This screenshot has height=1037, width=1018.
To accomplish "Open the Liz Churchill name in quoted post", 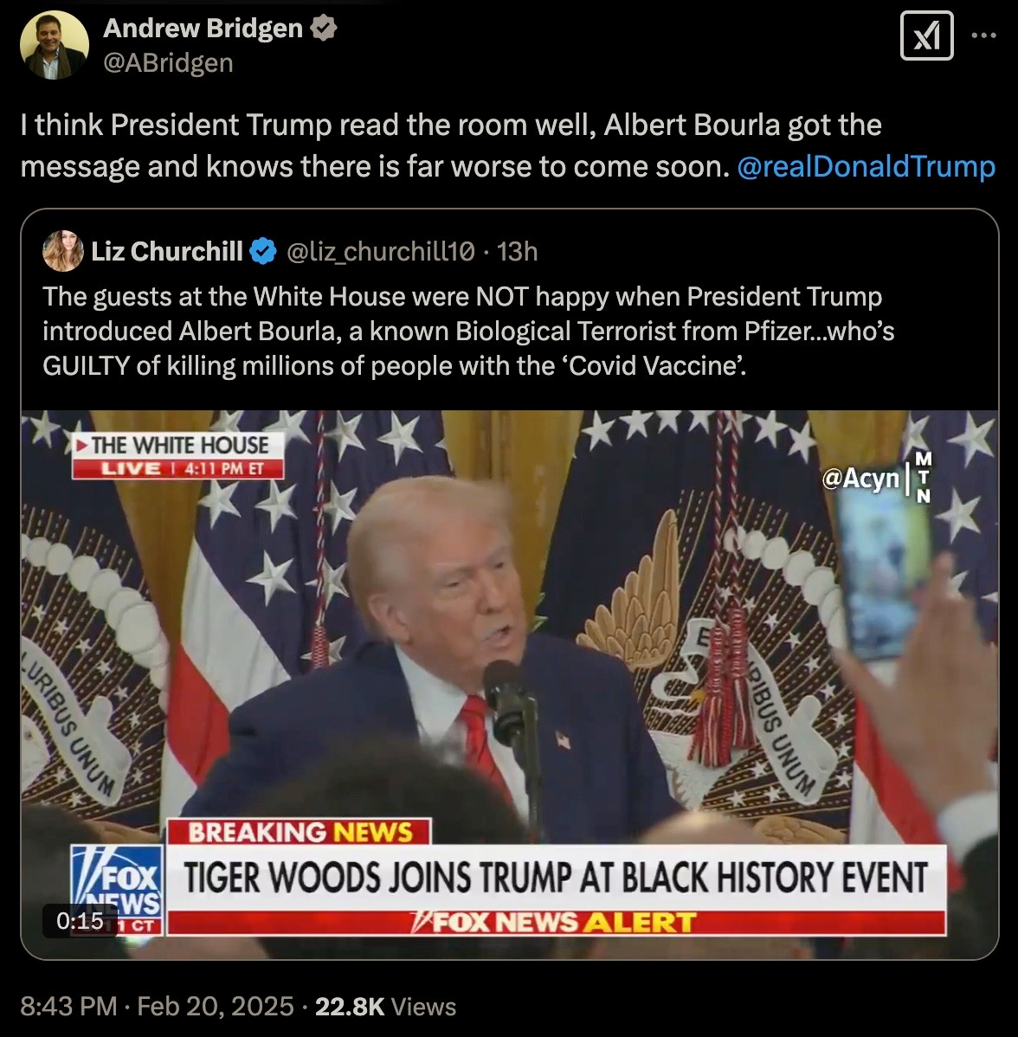I will 167,251.
